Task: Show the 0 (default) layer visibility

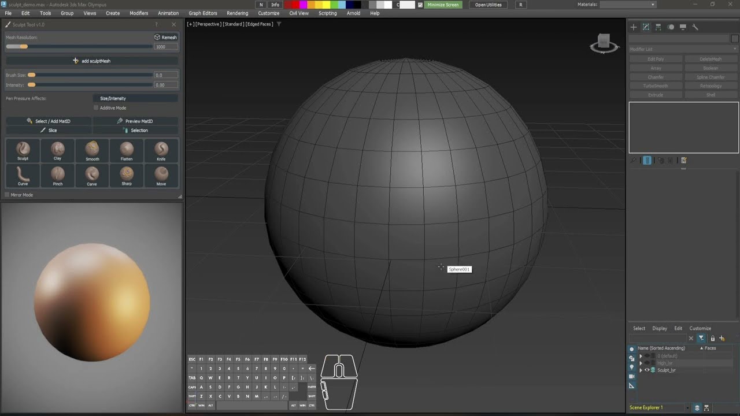Action: click(x=647, y=356)
